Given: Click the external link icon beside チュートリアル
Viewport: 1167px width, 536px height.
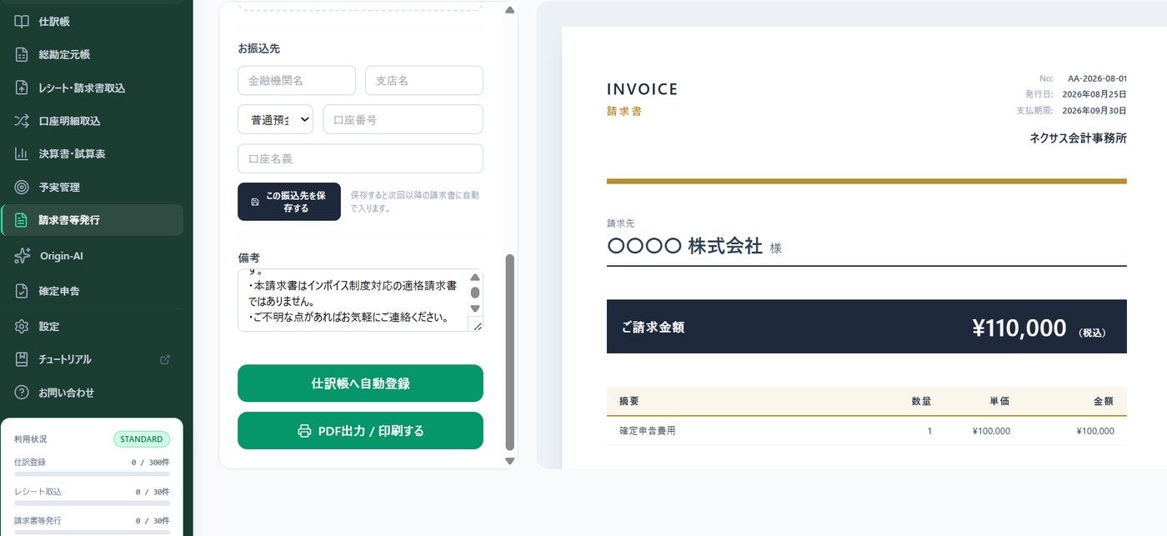Looking at the screenshot, I should point(165,359).
